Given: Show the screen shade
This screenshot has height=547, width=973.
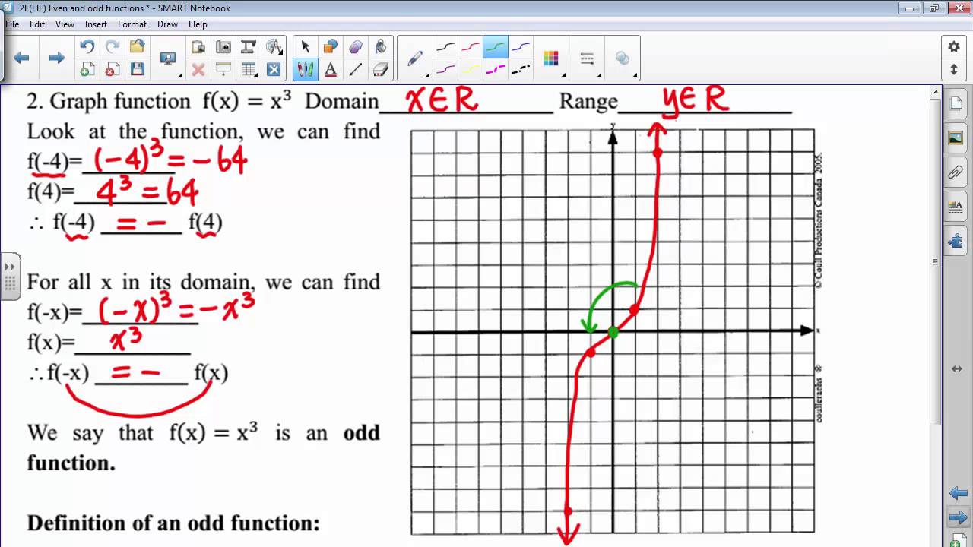Looking at the screenshot, I should [223, 70].
